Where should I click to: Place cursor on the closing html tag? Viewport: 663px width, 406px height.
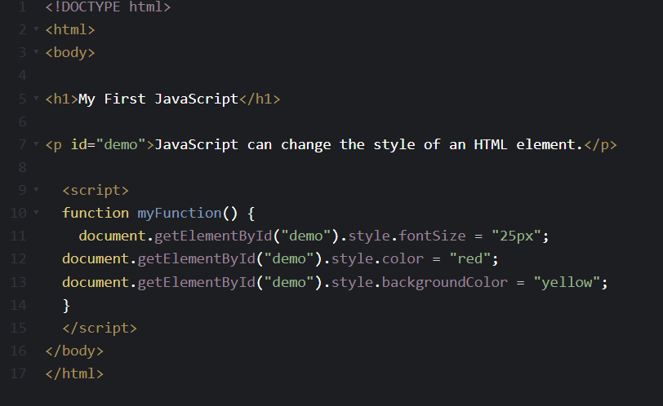[x=74, y=374]
